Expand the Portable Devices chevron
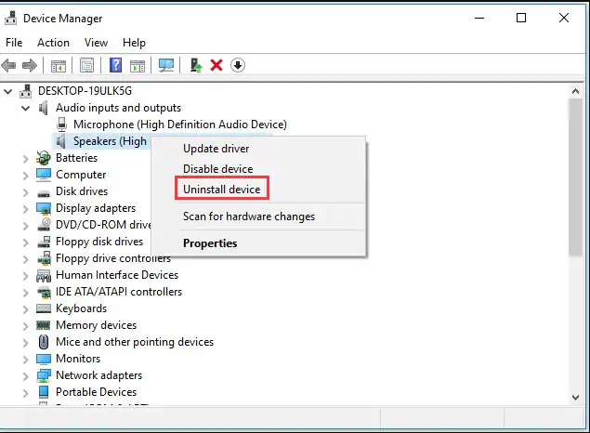Viewport: 590px width, 433px height. click(26, 393)
